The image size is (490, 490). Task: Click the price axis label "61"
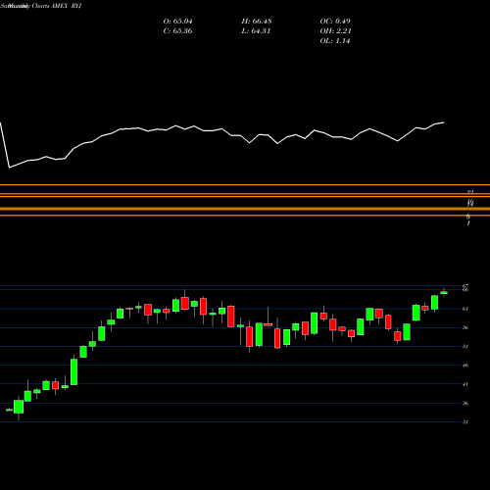pos(465,309)
